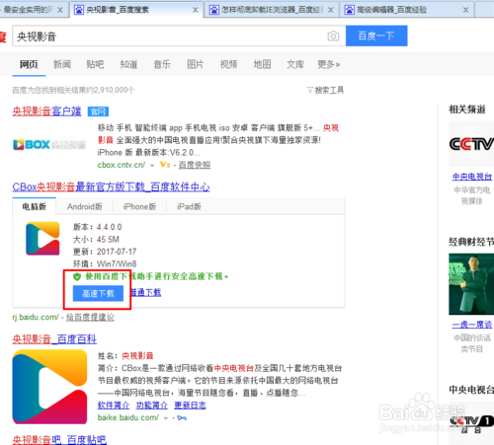Select the 知道 search category
The image size is (494, 445).
128,64
